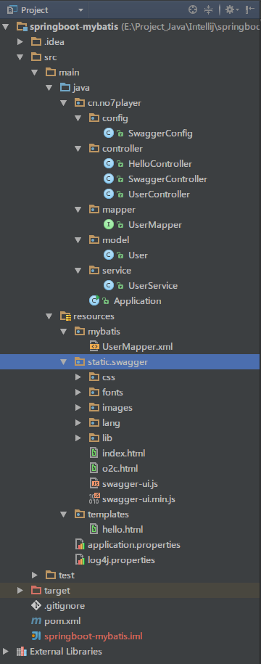Viewport: 261px width, 664px height.
Task: Click the scroll from source target icon
Action: [192, 9]
